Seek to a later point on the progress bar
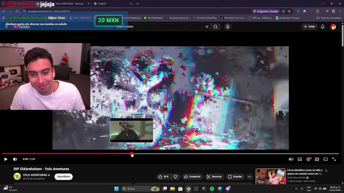The width and height of the screenshot is (344, 193). pyautogui.click(x=235, y=154)
